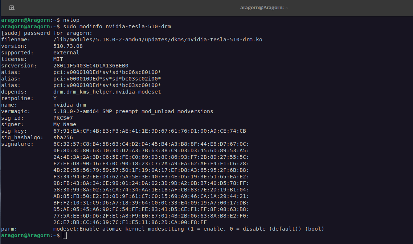The height and width of the screenshot is (244, 413).
Task: Click the terminal cursor at the last prompt
Action: (x=65, y=236)
